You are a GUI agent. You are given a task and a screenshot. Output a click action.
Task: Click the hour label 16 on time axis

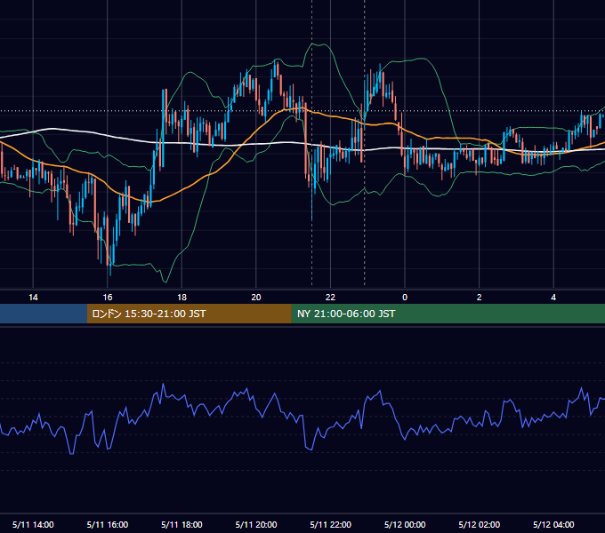[108, 298]
